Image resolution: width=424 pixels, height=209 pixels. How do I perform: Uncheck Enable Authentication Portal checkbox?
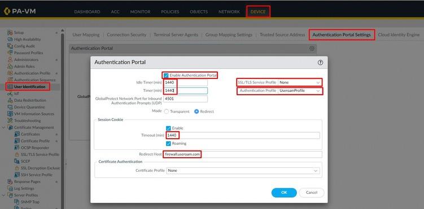(x=166, y=75)
